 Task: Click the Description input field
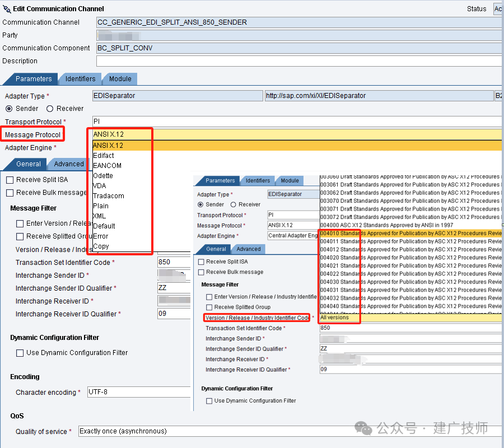pos(299,60)
